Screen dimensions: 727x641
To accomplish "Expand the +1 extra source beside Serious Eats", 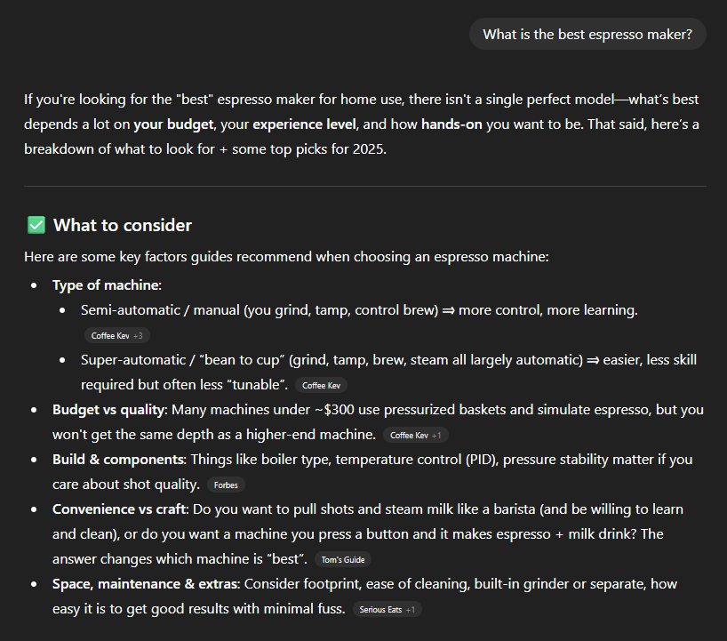I will [x=410, y=609].
